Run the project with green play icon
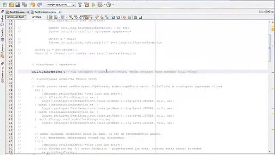Image resolution: width=275 pixels, height=155 pixels. tap(94, 5)
